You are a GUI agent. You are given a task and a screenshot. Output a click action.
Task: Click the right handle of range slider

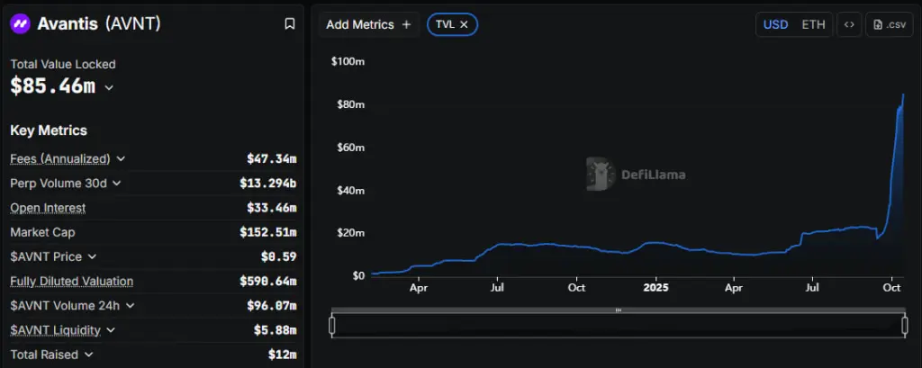pyautogui.click(x=905, y=325)
